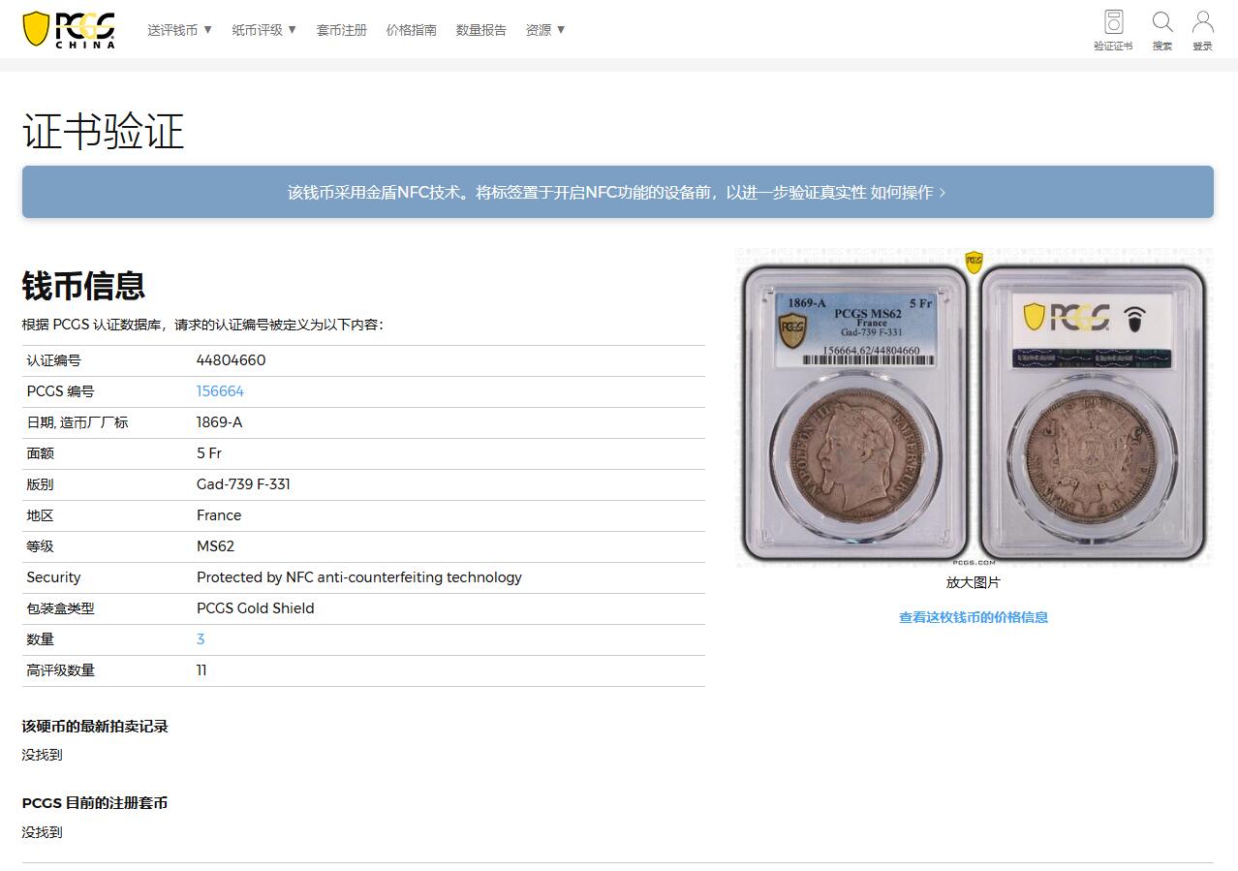Click the coin obverse slab image
The image size is (1238, 871).
(853, 413)
